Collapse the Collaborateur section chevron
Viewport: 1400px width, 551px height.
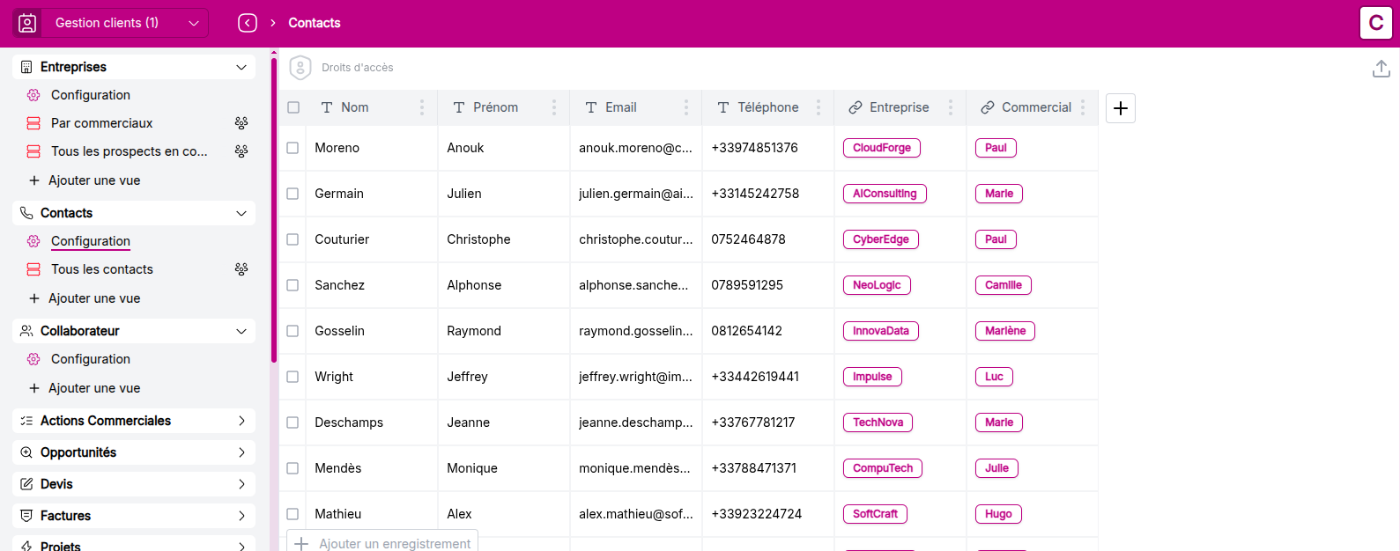click(241, 331)
